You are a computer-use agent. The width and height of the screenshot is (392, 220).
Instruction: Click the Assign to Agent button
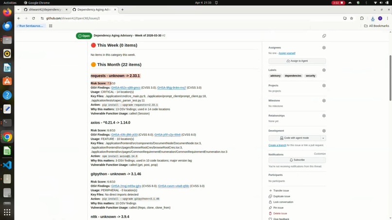point(297,61)
